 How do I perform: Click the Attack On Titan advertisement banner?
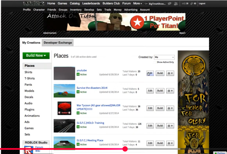[x=114, y=22]
